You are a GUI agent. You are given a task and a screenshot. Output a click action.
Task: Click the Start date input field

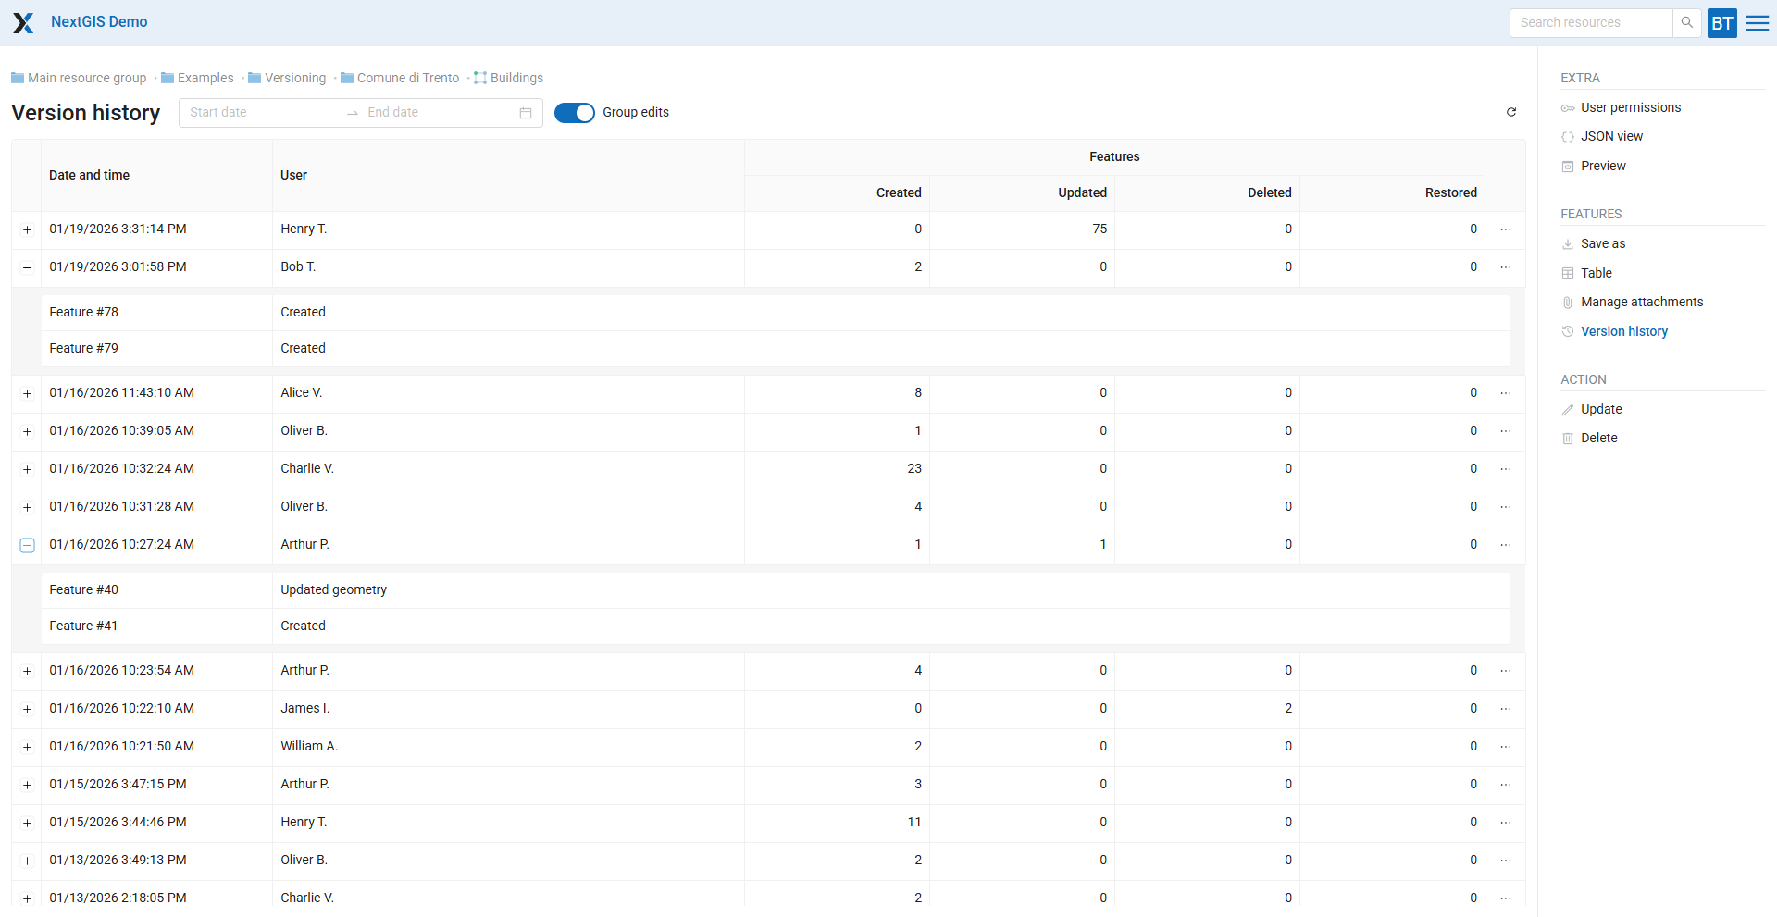coord(259,113)
